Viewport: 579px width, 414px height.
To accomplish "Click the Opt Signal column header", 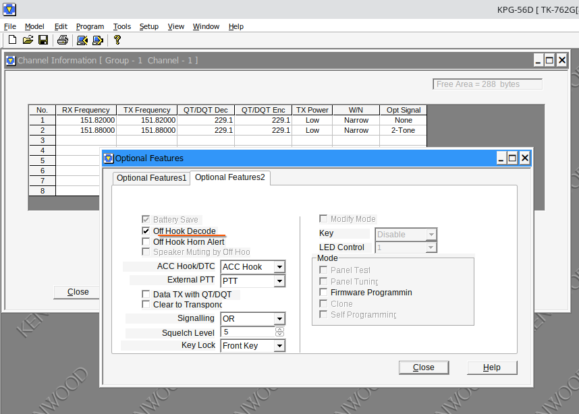I will coord(404,110).
